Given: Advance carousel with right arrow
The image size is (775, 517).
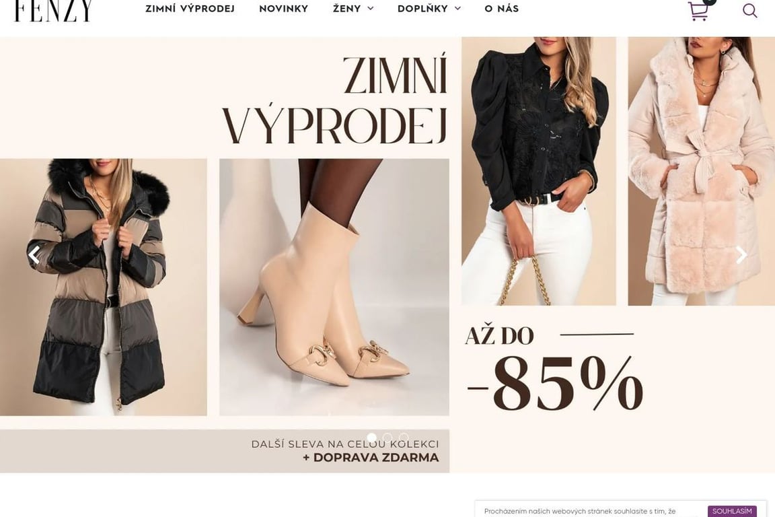Looking at the screenshot, I should coord(741,255).
